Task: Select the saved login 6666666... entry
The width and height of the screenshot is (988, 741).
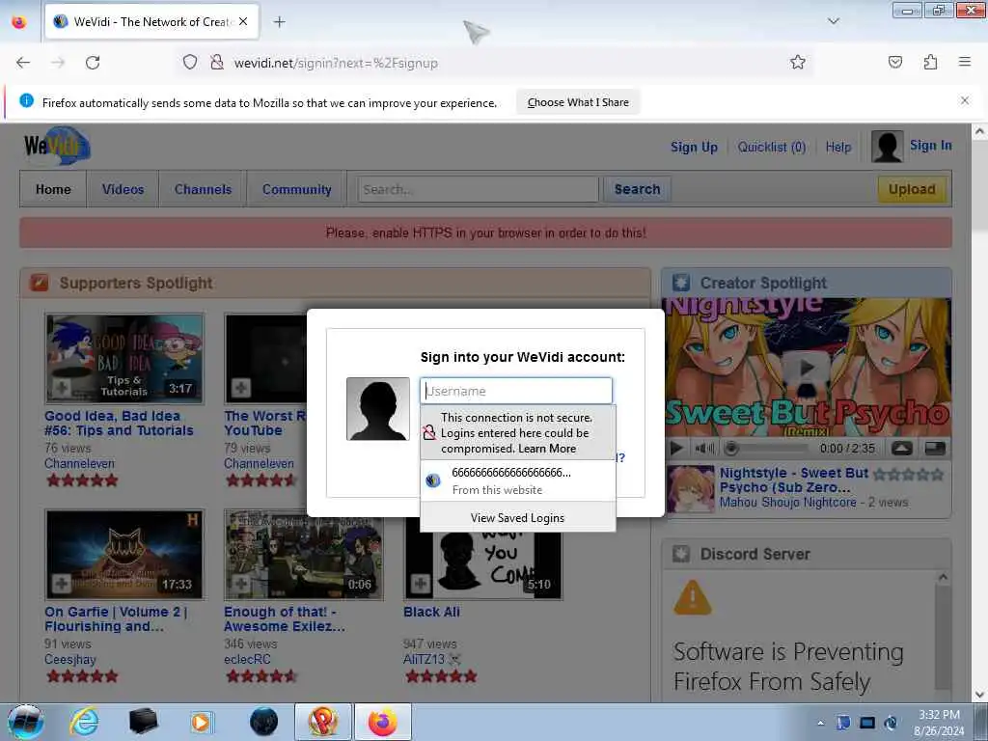Action: pyautogui.click(x=518, y=480)
